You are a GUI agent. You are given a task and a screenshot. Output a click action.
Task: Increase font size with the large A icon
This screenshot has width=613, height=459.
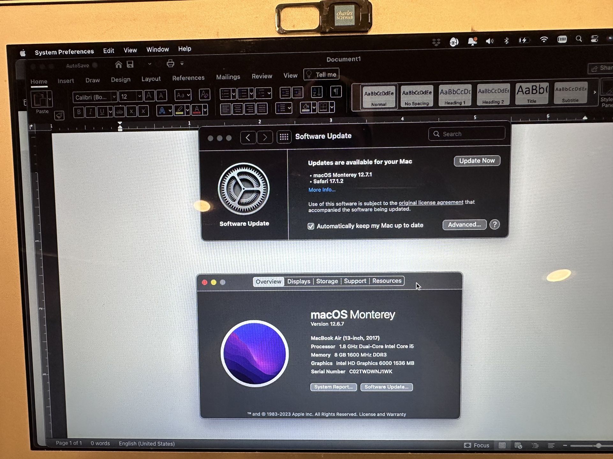149,95
